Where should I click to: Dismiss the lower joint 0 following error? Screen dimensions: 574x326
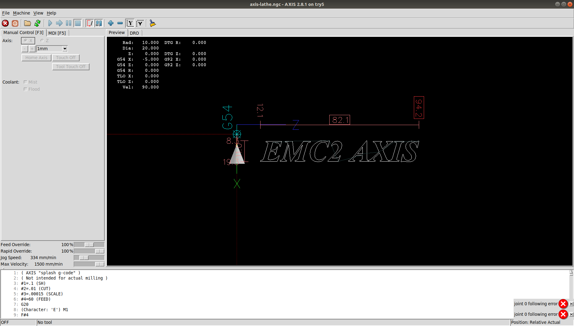coord(572,315)
